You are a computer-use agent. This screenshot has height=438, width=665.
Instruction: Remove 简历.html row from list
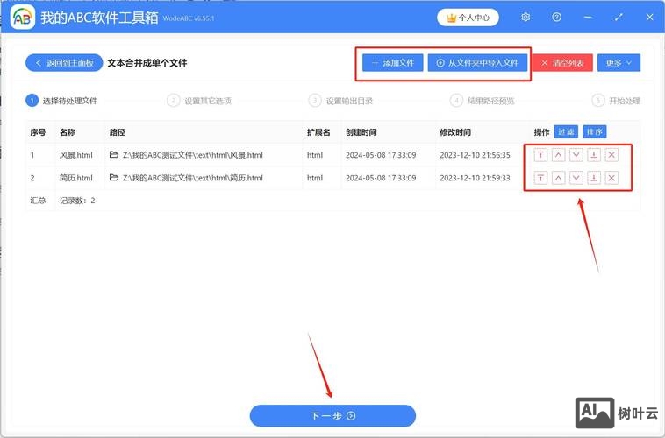[x=611, y=178]
